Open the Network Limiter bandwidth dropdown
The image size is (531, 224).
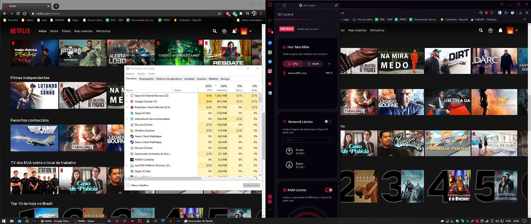[x=307, y=140]
